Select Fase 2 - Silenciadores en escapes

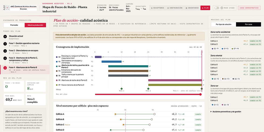click(25, 51)
